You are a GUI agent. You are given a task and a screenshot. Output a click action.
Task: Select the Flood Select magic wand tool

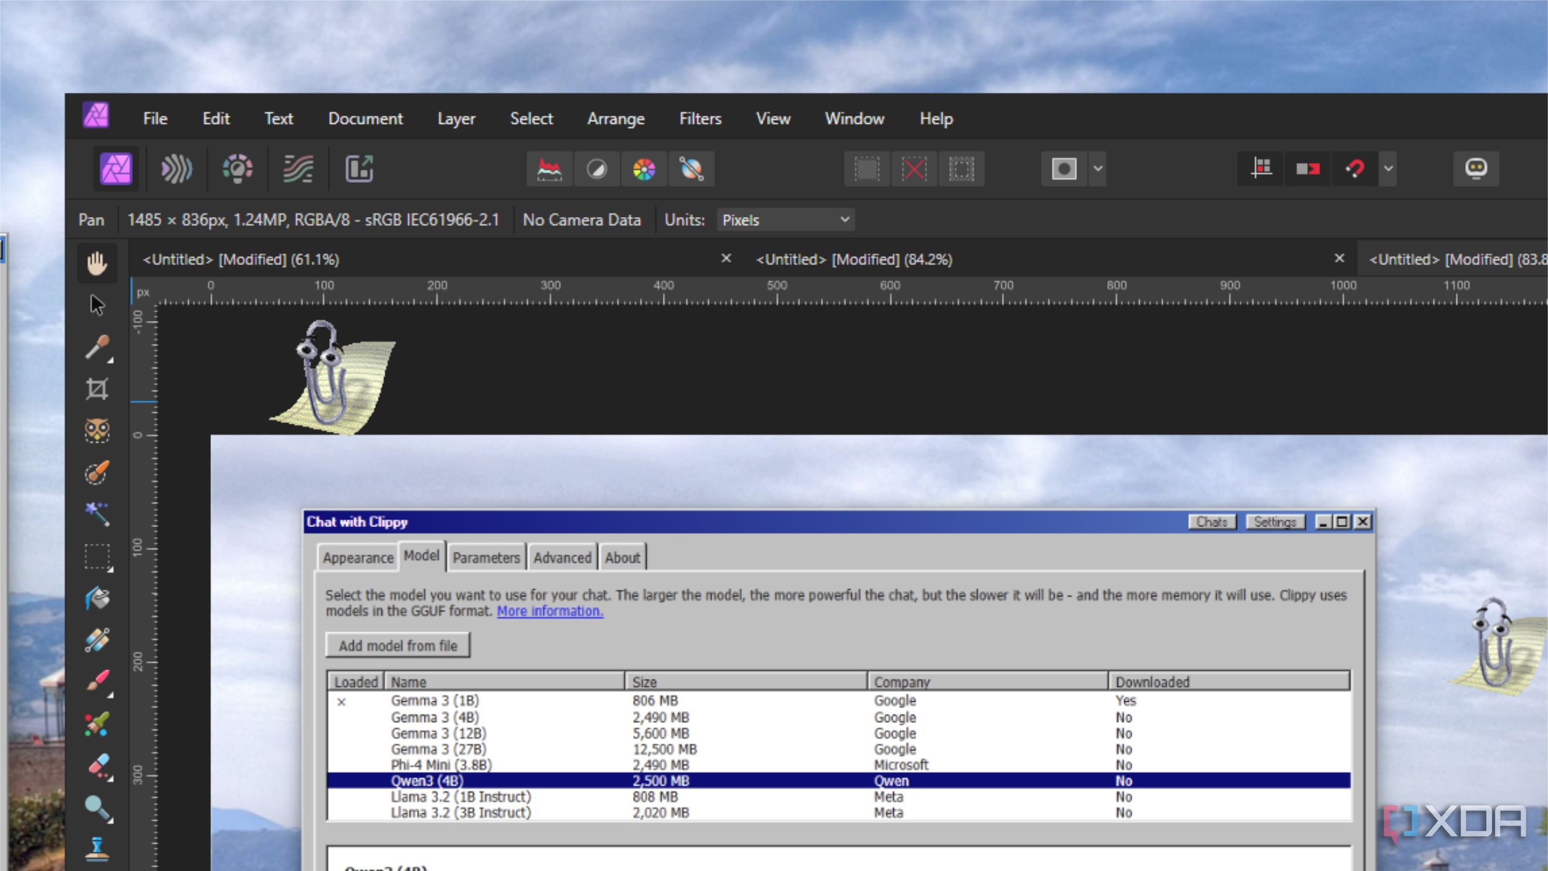(x=96, y=514)
